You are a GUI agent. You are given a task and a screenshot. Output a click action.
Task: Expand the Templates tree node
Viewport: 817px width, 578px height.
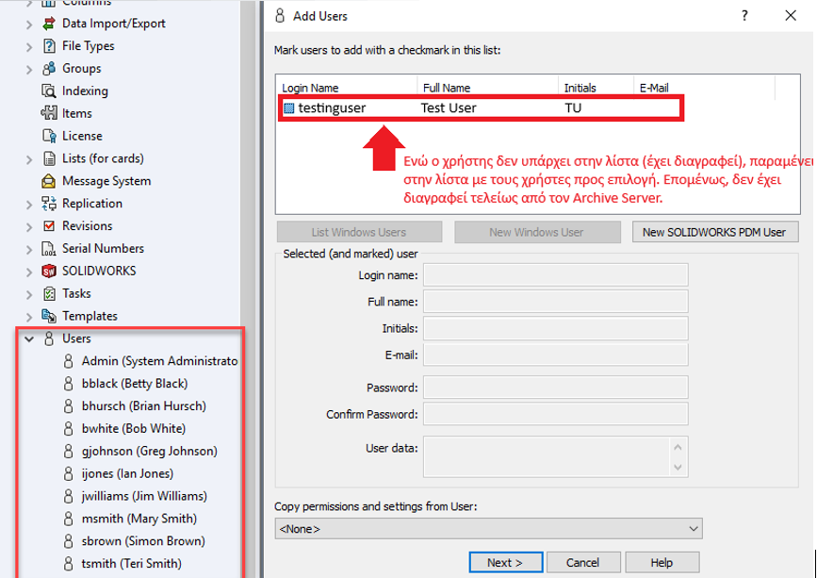[x=29, y=317]
